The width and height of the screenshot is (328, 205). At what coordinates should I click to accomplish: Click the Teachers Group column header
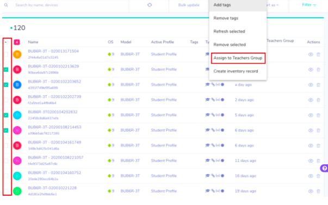(x=280, y=41)
